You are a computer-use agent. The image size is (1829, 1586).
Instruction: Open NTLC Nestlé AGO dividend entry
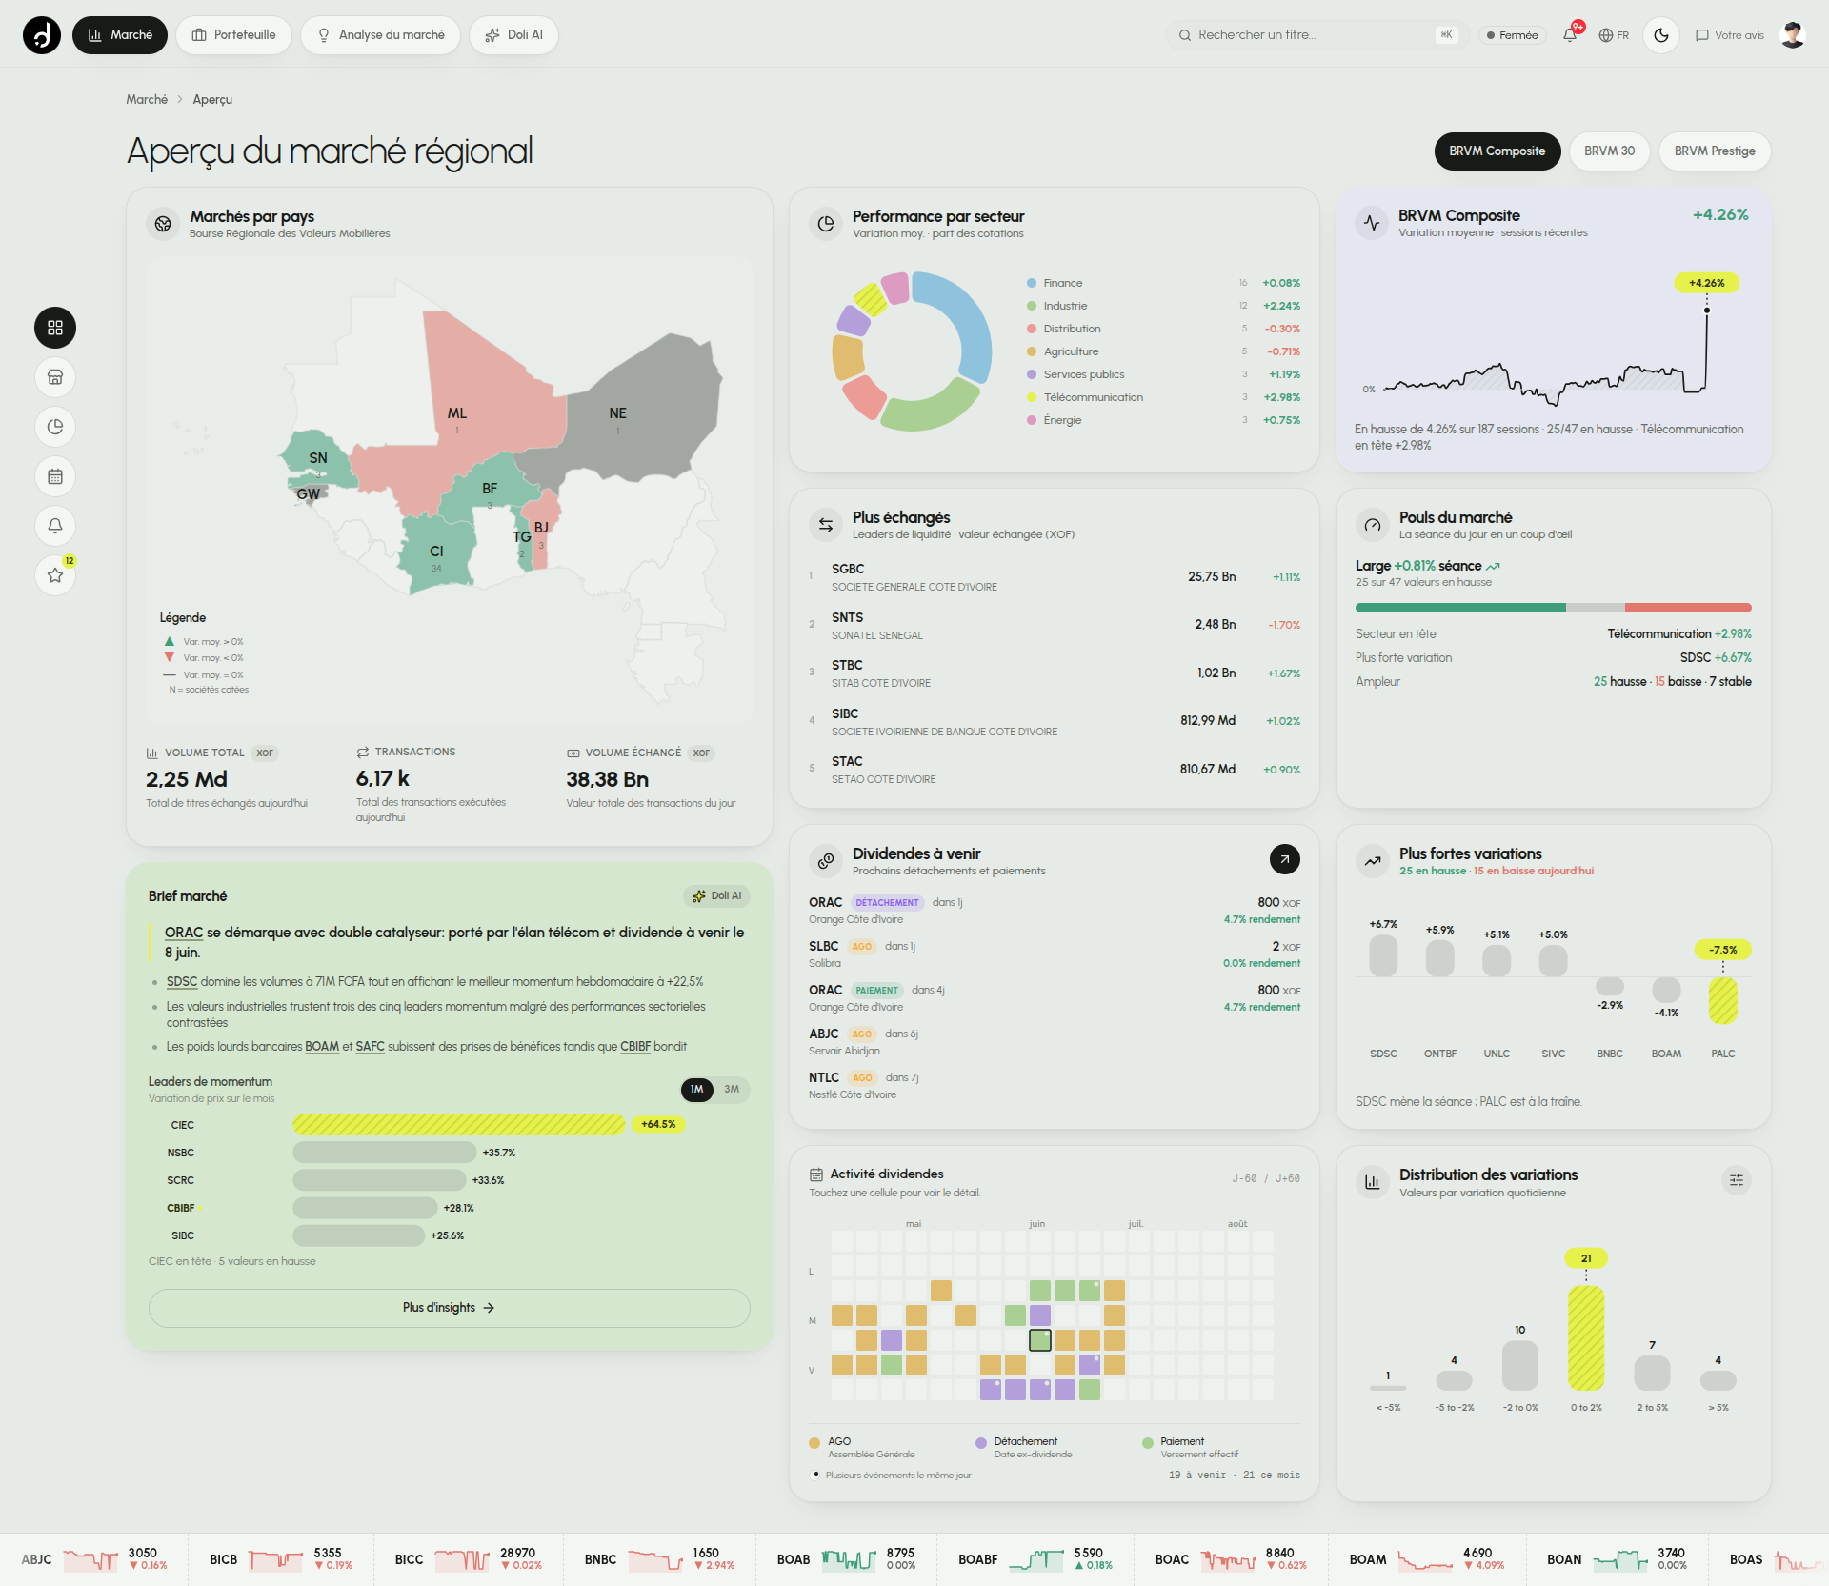coord(1055,1086)
